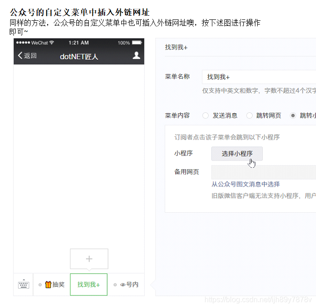Image resolution: width=316 pixels, height=308 pixels.
Task: Click the 找到我+ panel heading
Action: pos(176,47)
